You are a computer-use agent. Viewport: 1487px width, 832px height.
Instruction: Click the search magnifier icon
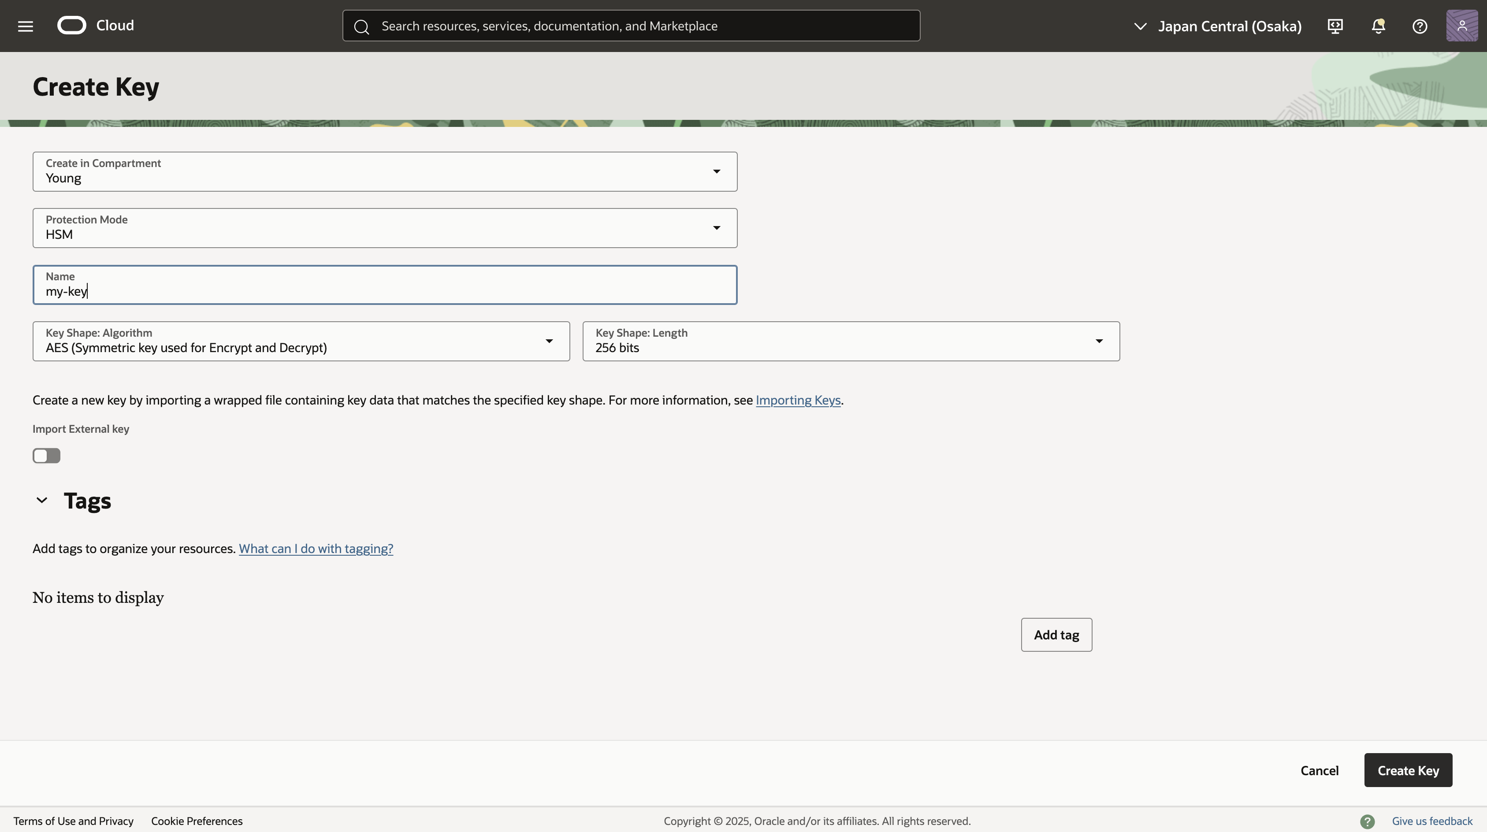click(x=361, y=26)
